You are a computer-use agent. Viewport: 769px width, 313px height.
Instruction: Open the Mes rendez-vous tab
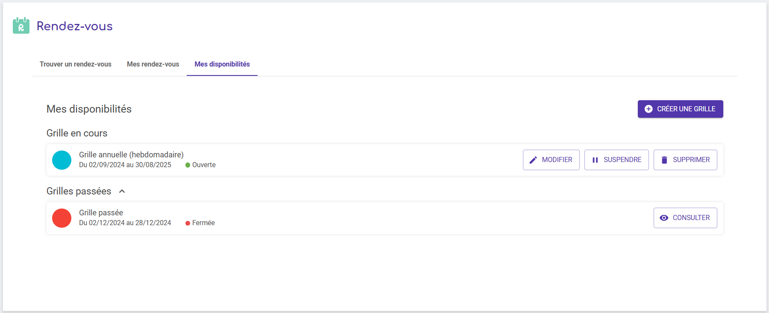pos(153,64)
